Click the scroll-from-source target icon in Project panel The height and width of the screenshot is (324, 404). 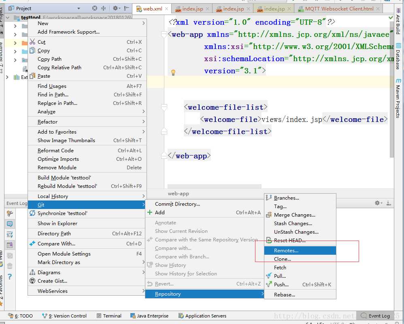[95, 8]
